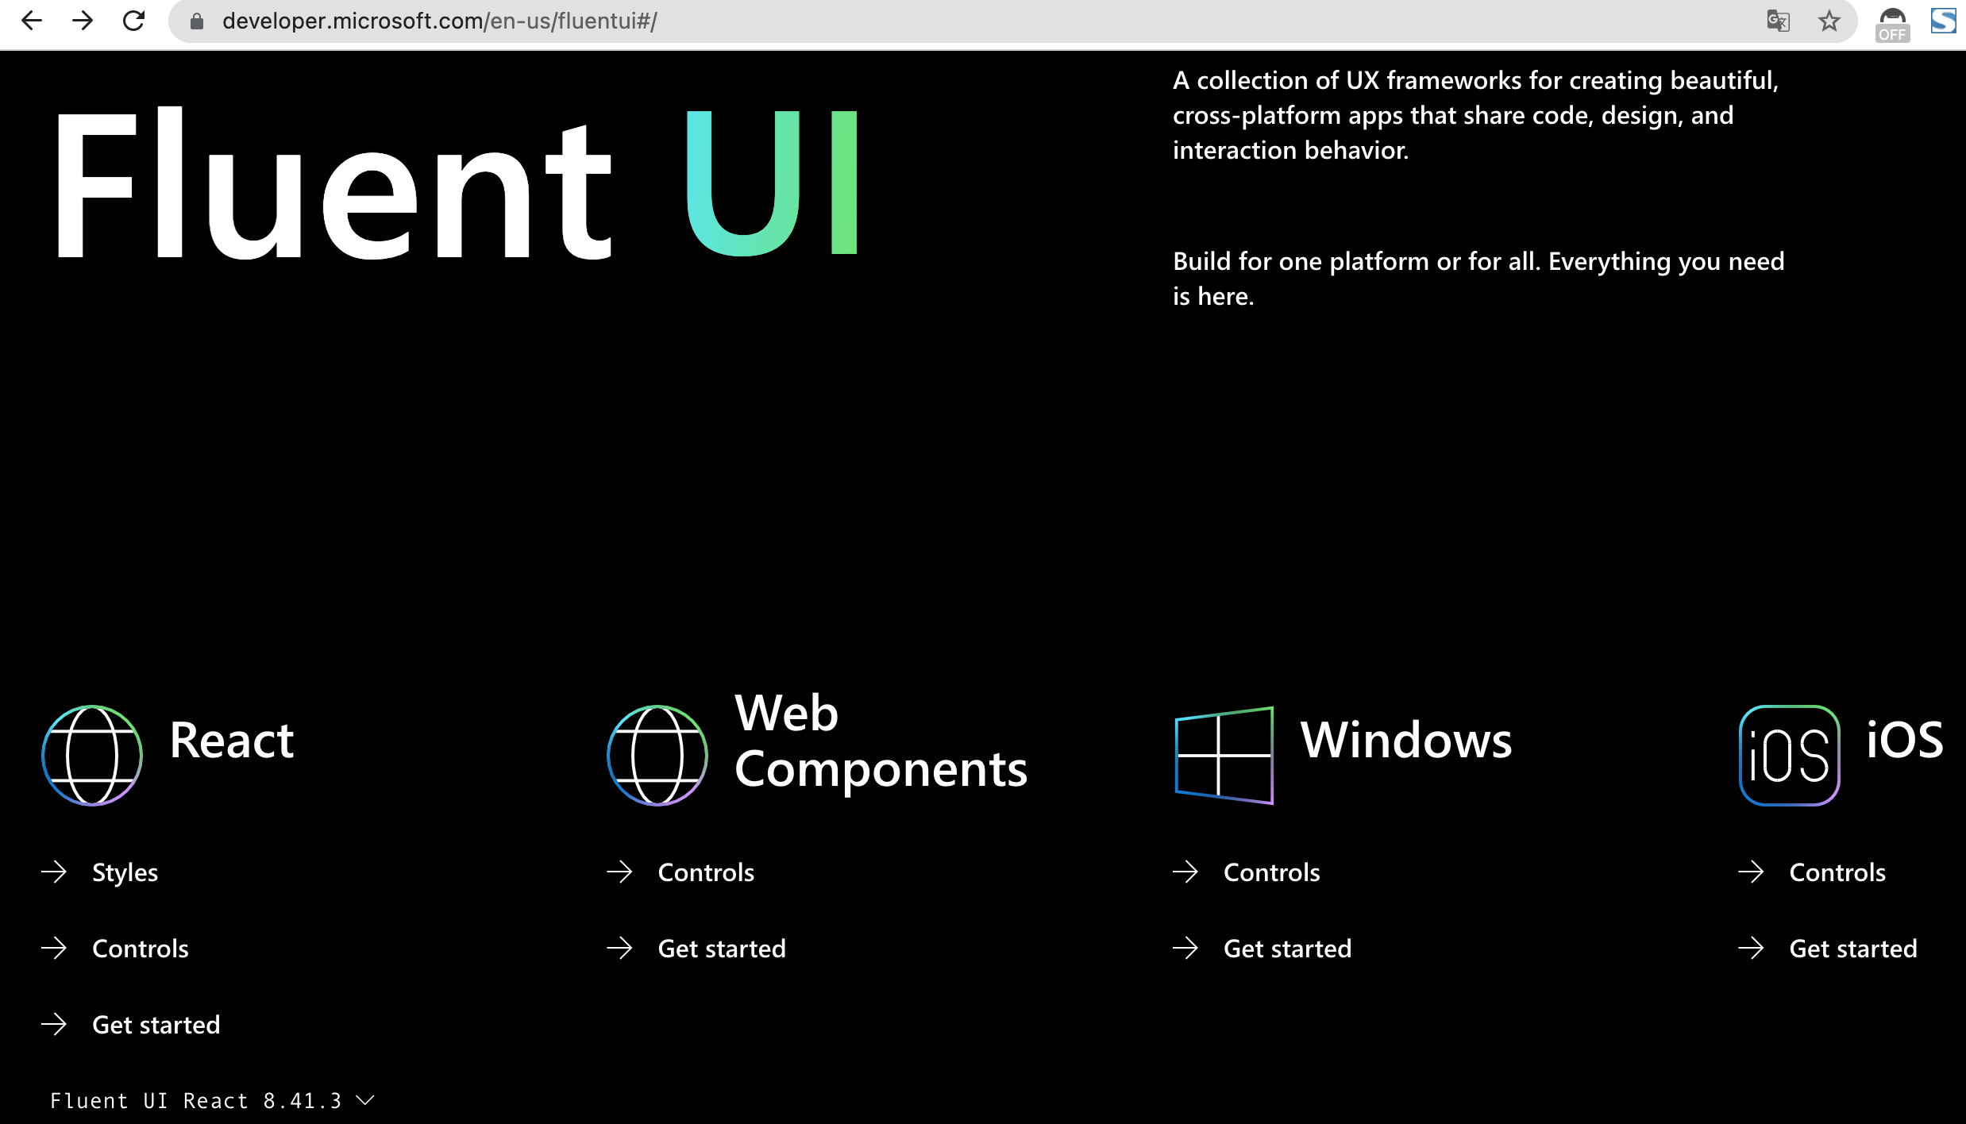Open the Google Translate page icon
The image size is (1966, 1124).
(1778, 21)
